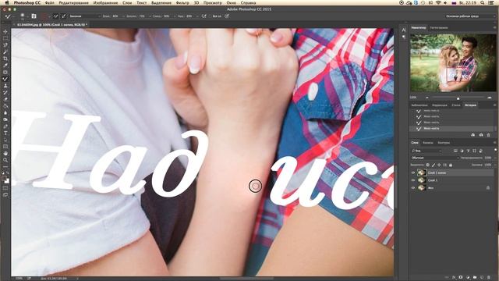Select the Crop tool
This screenshot has height=281, width=499.
pos(5,59)
